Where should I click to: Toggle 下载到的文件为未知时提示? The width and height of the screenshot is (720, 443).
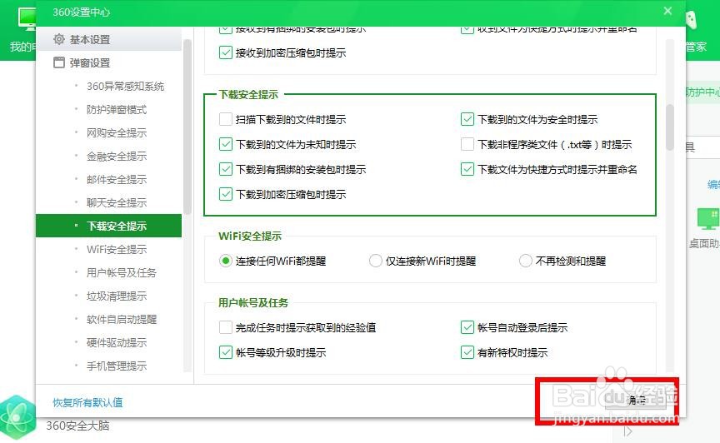[x=226, y=145]
